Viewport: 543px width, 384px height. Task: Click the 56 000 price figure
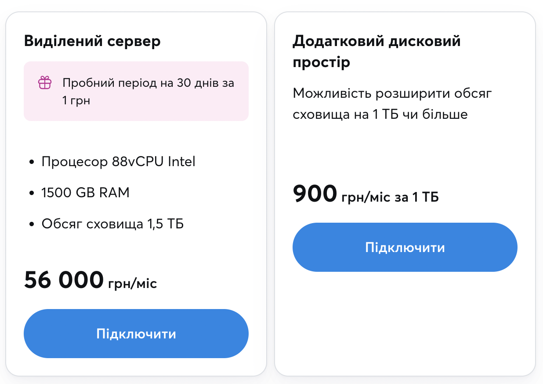coord(64,280)
